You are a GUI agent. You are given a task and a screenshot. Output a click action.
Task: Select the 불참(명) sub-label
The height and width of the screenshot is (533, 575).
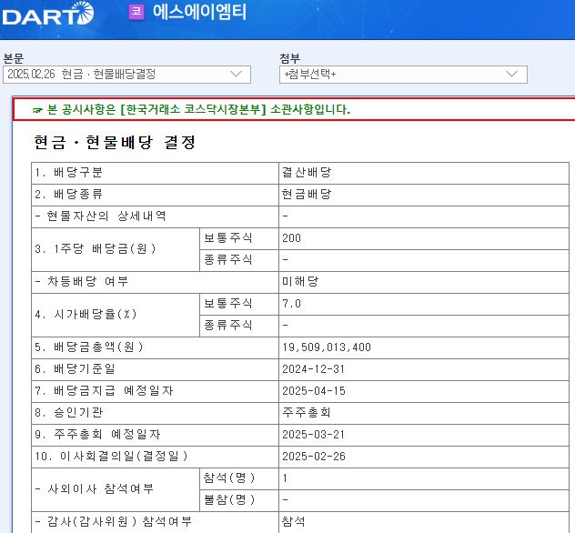click(x=229, y=499)
